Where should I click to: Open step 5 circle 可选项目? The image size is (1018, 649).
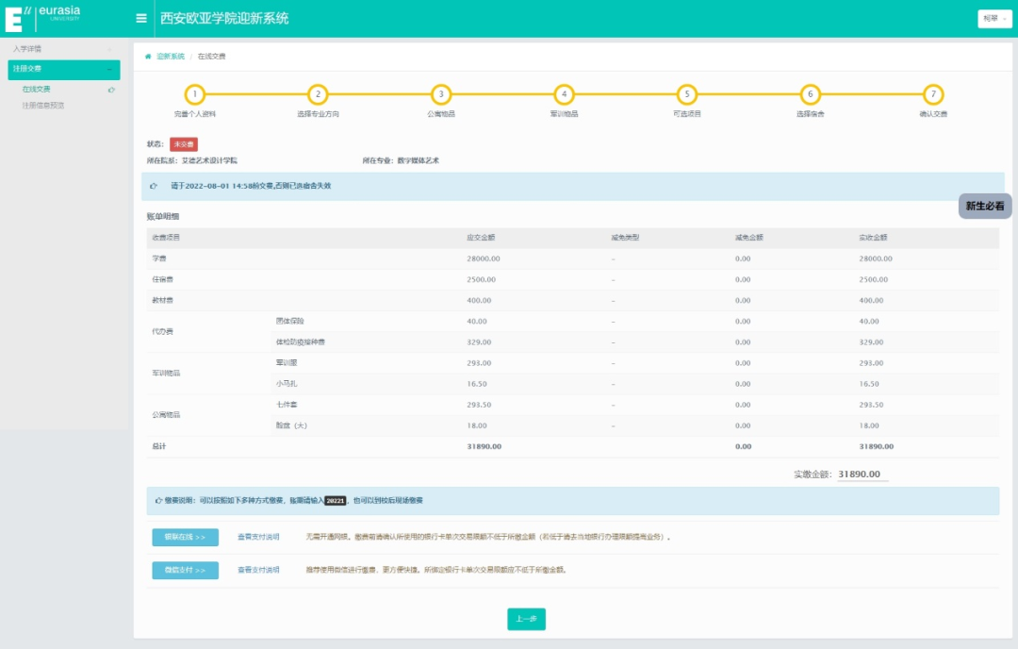pos(687,94)
